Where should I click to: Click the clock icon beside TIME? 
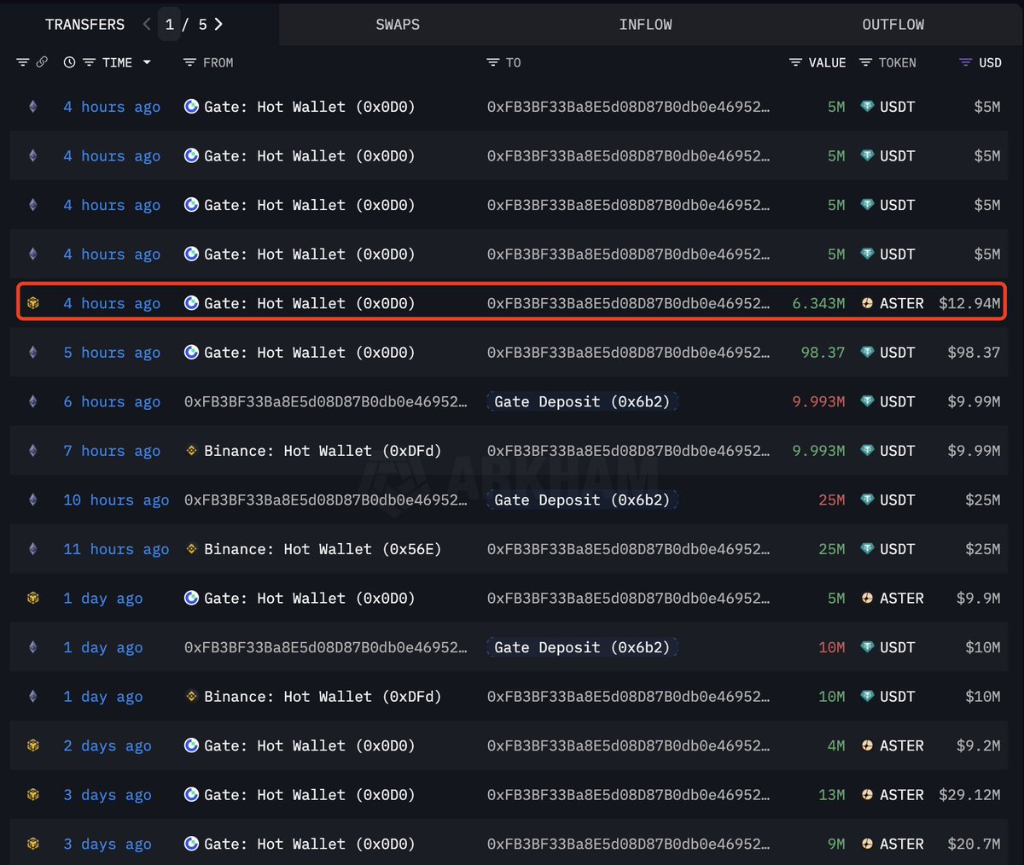[x=69, y=62]
